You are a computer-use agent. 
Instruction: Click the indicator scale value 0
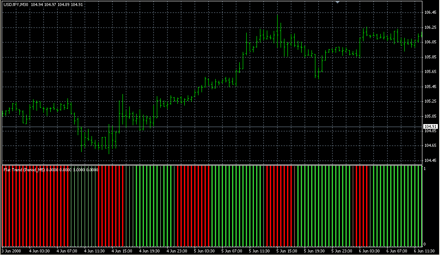(x=425, y=244)
